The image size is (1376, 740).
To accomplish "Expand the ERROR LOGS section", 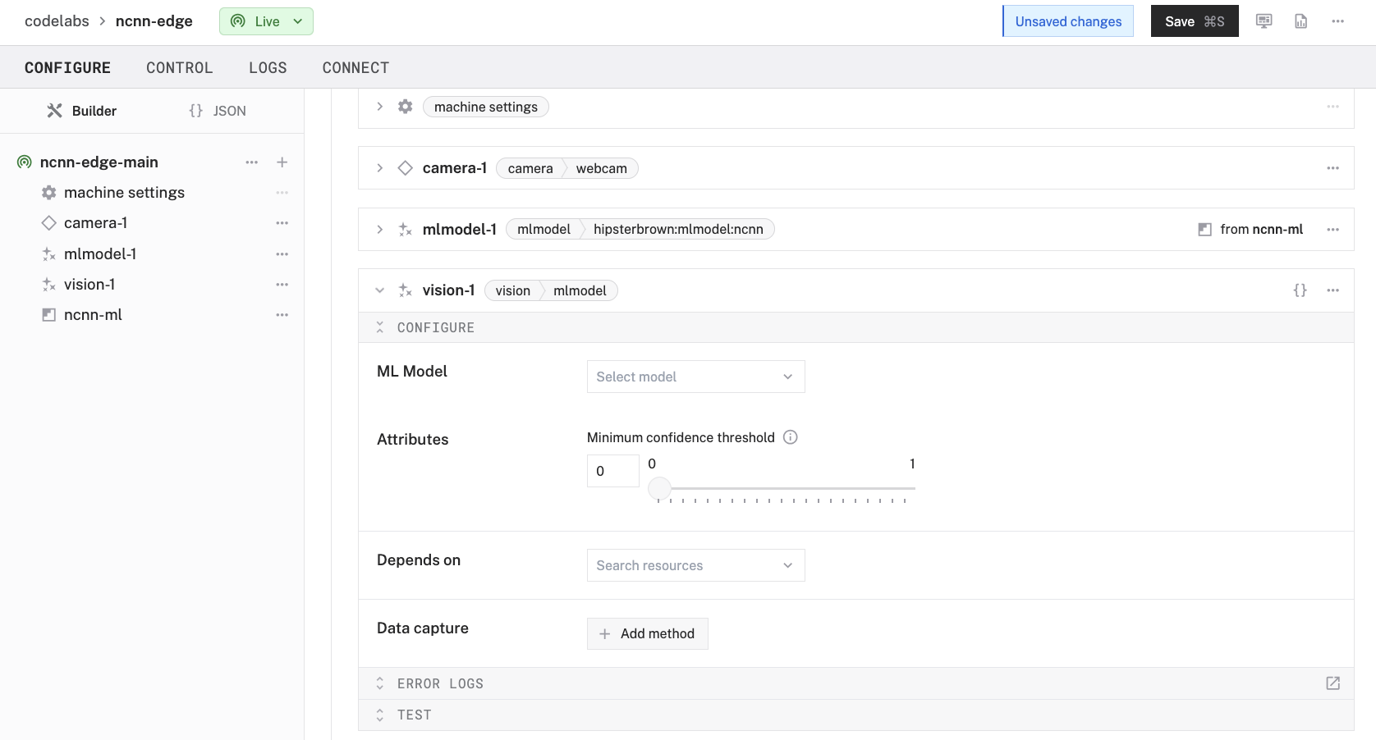I will tap(380, 683).
